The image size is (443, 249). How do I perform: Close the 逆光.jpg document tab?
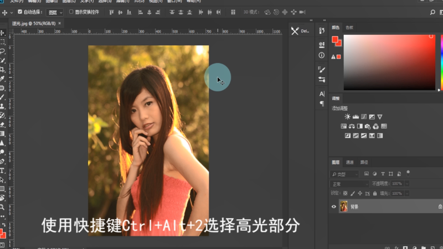(60, 23)
